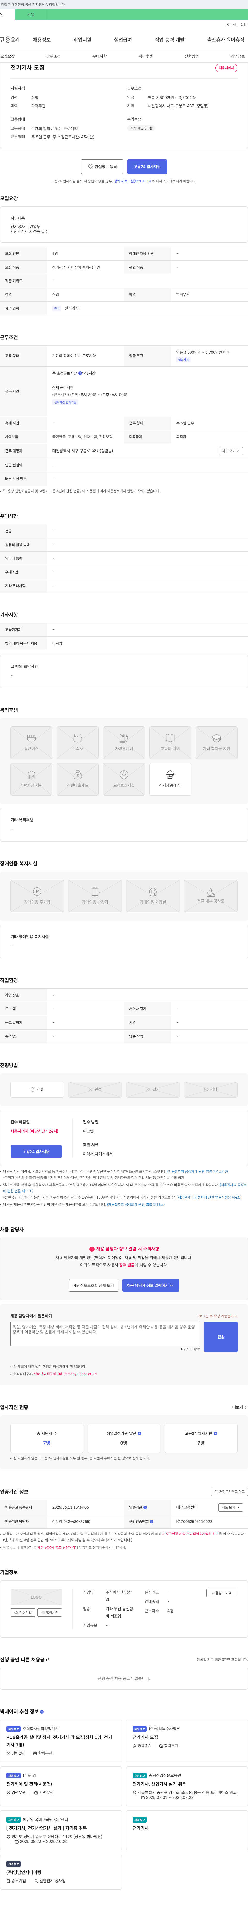Switch to the 우대사항 tab
Image resolution: width=248 pixels, height=1913 pixels.
coord(99,56)
